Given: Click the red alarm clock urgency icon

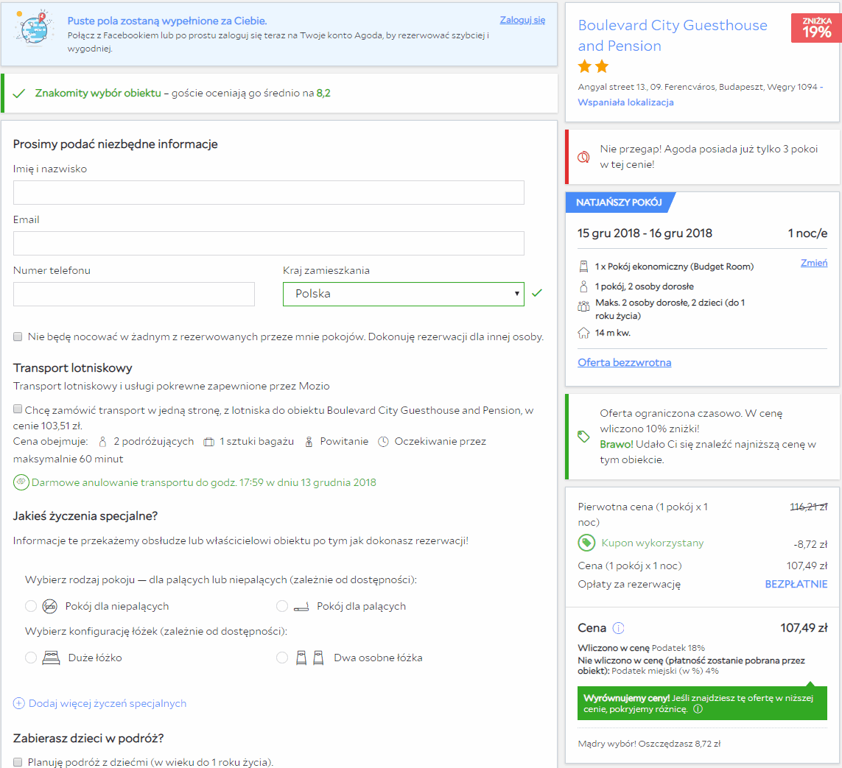Looking at the screenshot, I should (583, 158).
